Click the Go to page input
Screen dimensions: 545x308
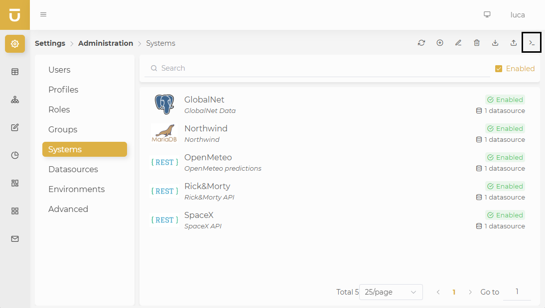pyautogui.click(x=517, y=292)
